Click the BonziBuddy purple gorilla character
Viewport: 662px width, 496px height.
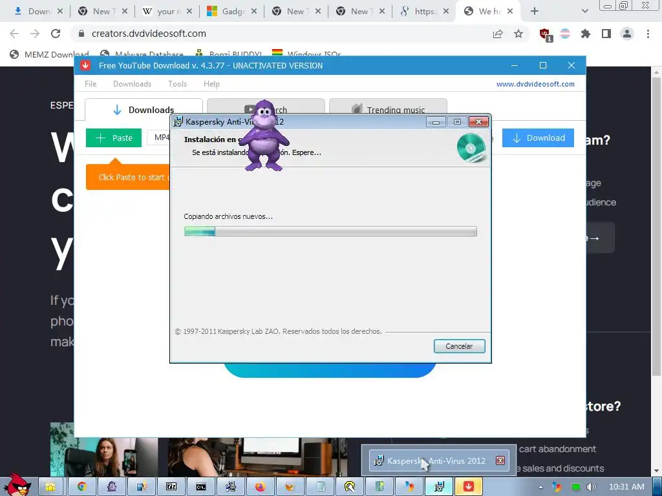264,136
